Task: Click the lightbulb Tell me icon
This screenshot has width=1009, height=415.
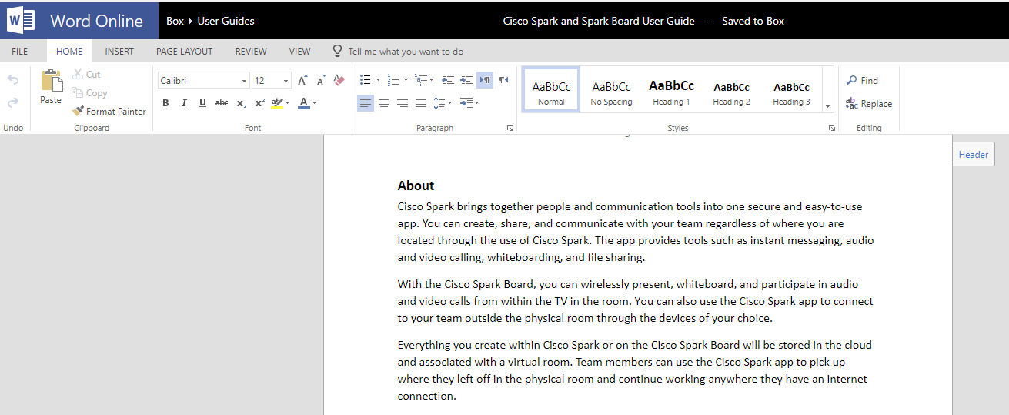Action: 337,51
